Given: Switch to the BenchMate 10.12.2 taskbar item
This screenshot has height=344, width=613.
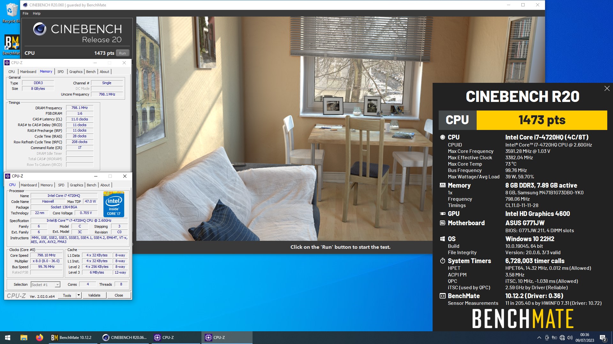Looking at the screenshot, I should tap(73, 338).
